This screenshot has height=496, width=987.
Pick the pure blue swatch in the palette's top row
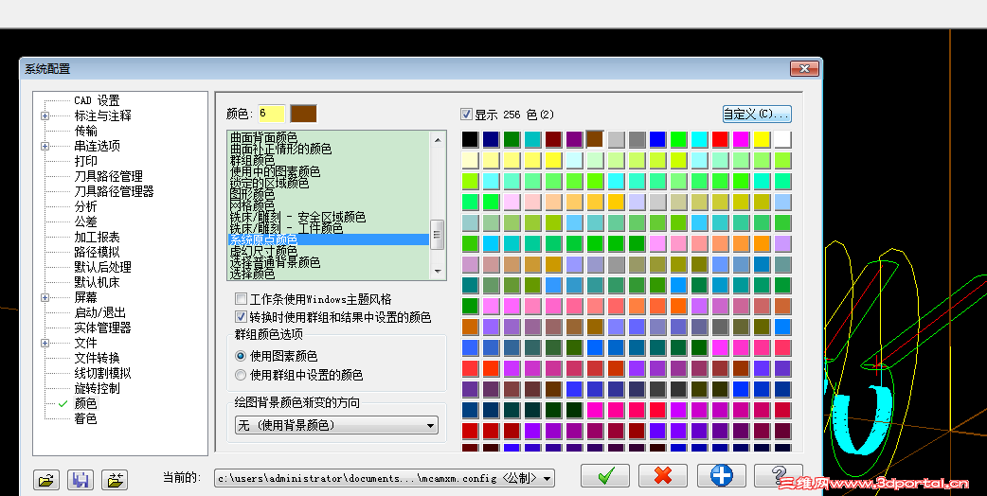[657, 139]
